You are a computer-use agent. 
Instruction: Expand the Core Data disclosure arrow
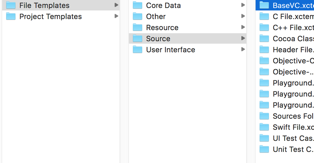coord(243,5)
